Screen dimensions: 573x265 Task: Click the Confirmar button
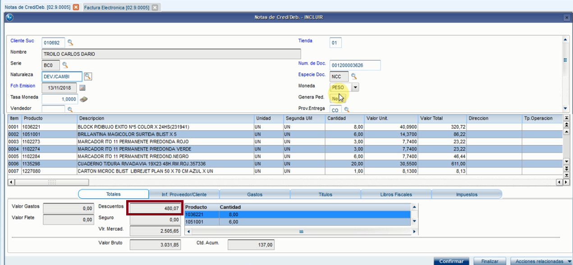coord(451,261)
